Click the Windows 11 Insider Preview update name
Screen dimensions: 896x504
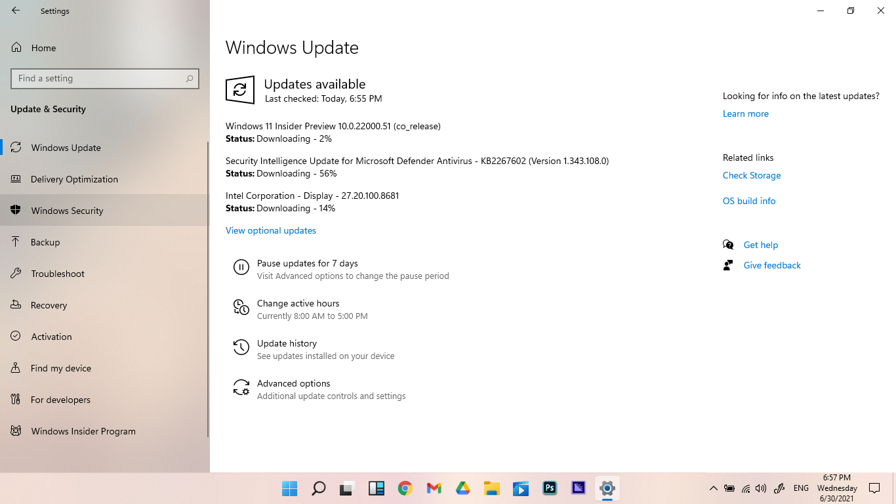pos(333,126)
